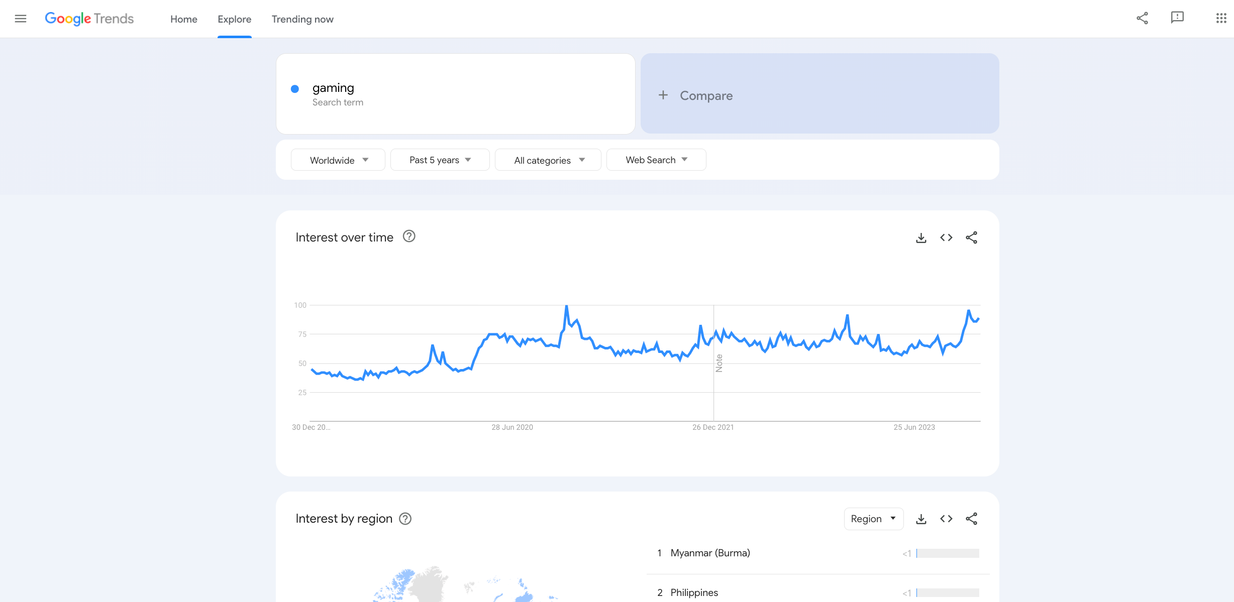Image resolution: width=1234 pixels, height=602 pixels.
Task: Open embed code for Interest by region
Action: click(946, 519)
